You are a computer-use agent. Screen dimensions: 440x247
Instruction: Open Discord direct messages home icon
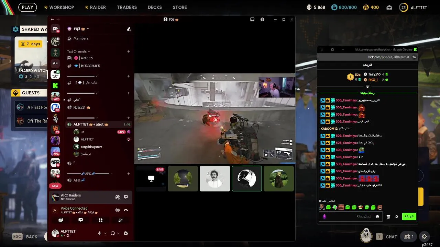point(55,29)
